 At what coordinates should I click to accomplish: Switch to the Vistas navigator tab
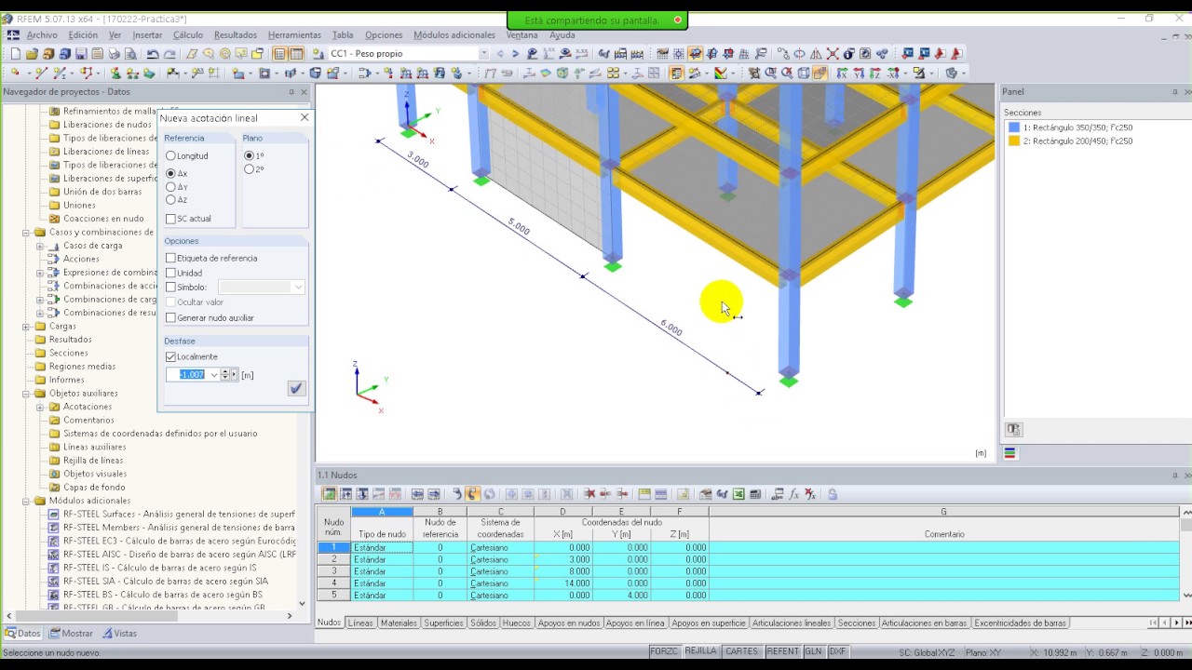pyautogui.click(x=119, y=633)
